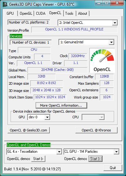Click the Type field showing CPU
The height and width of the screenshot is (176, 126).
point(34,50)
